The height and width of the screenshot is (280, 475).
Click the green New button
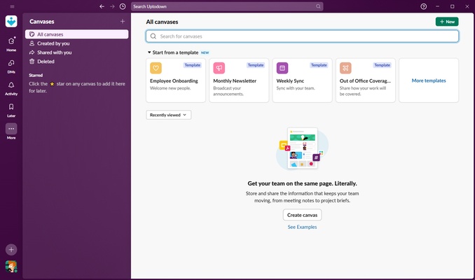click(x=447, y=22)
